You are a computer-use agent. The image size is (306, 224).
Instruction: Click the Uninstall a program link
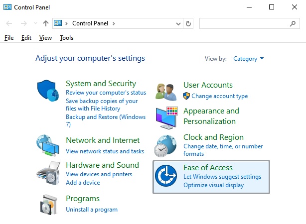click(92, 210)
